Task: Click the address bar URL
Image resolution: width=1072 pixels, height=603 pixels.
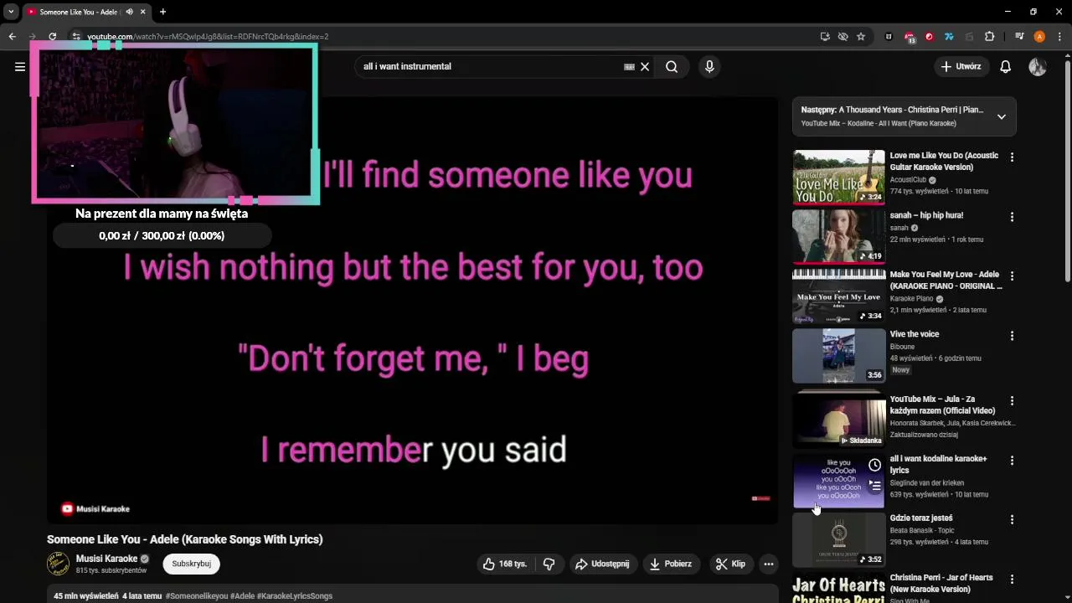Action: [x=208, y=37]
